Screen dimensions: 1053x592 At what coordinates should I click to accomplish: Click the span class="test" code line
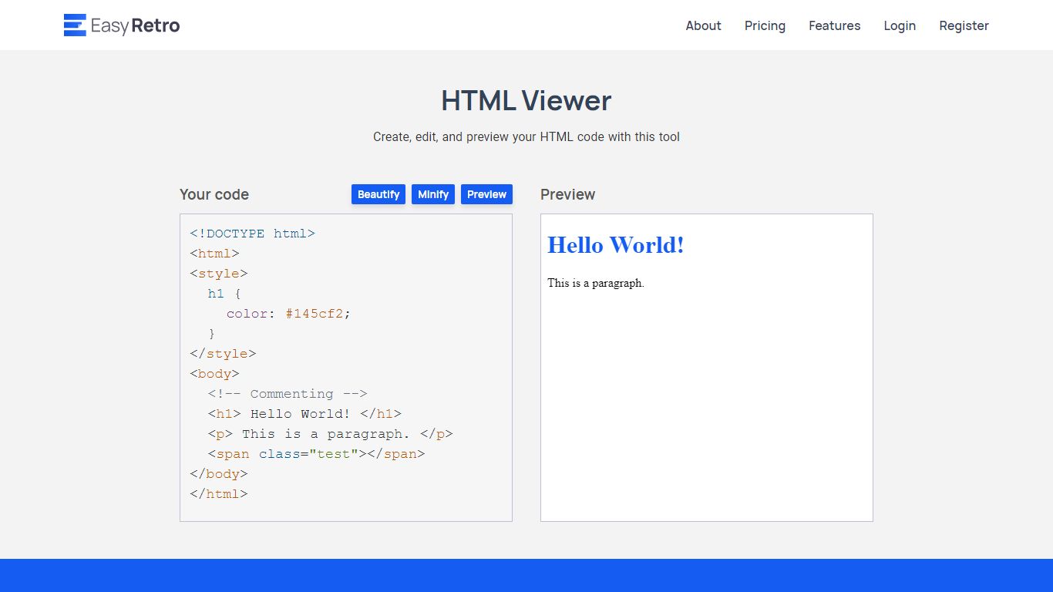pyautogui.click(x=316, y=454)
